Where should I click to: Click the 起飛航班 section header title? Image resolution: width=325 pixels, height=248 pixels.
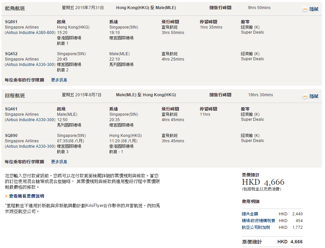[15, 8]
